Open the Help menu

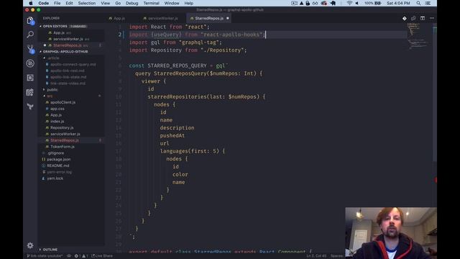click(188, 3)
